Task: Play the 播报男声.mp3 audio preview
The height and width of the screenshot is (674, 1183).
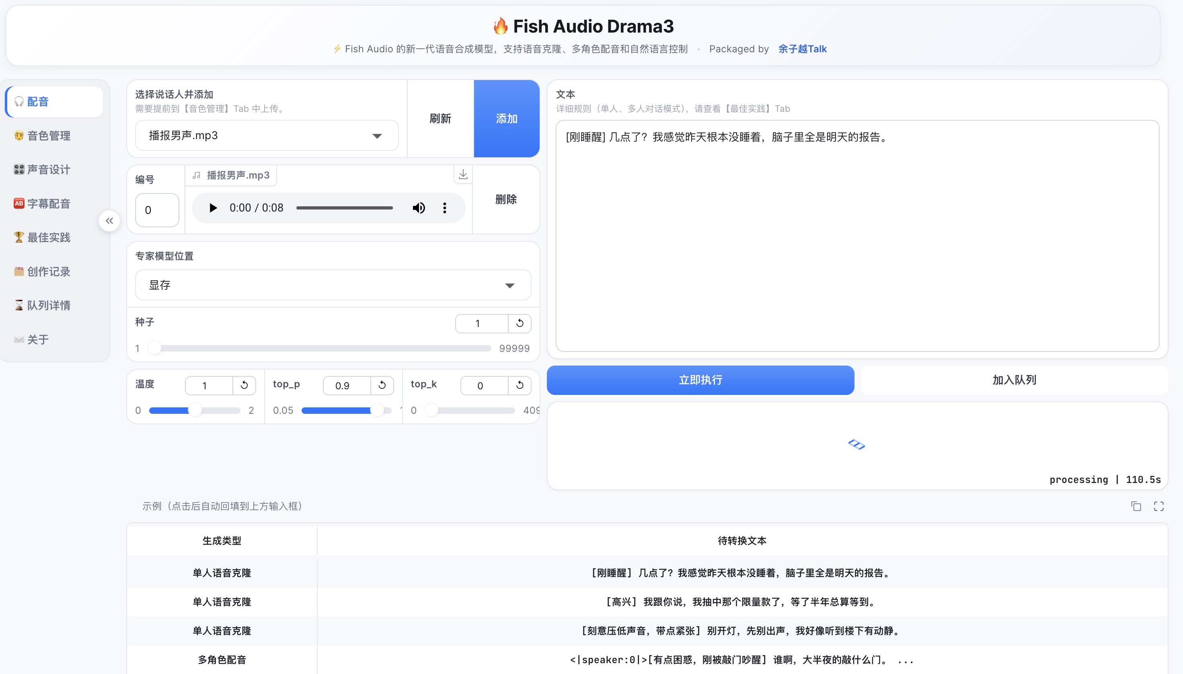Action: (x=213, y=208)
